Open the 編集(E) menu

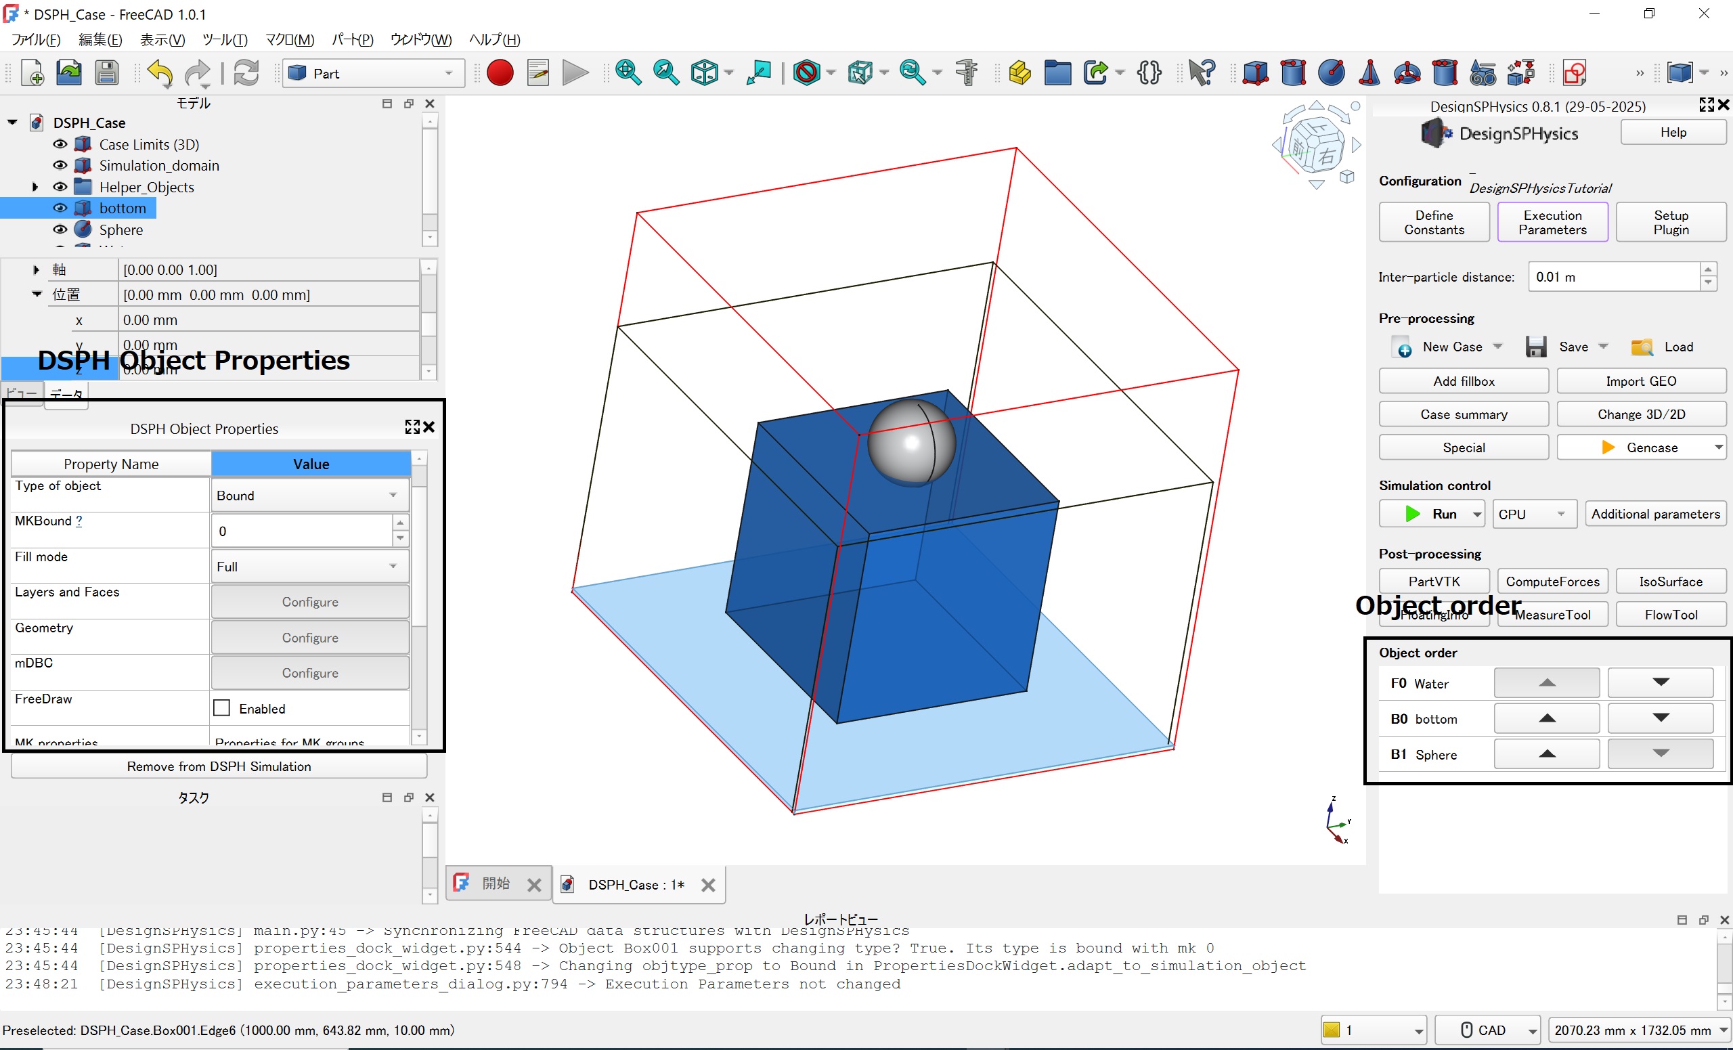tap(101, 39)
